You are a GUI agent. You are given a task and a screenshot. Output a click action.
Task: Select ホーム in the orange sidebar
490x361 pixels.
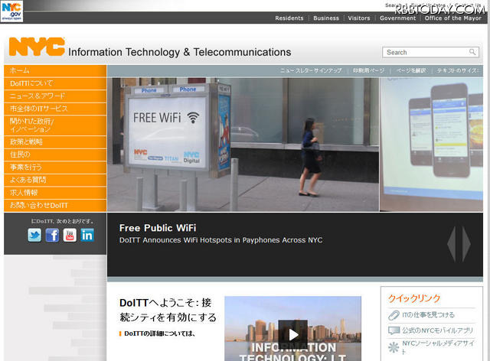21,70
